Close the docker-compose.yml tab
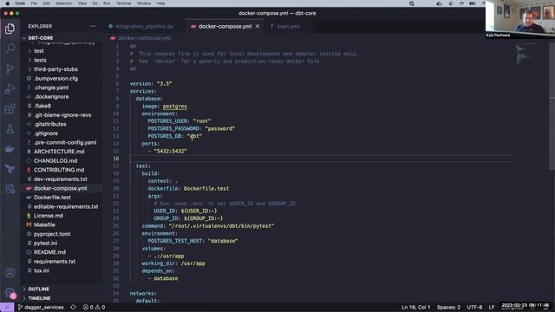 click(x=258, y=26)
